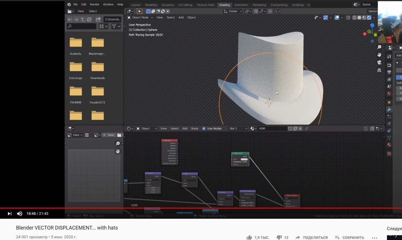
Task: Toggle the Use Nodes checkbox
Action: coord(204,128)
